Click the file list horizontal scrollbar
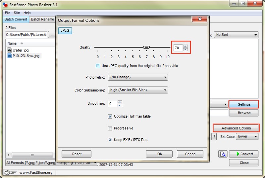The width and height of the screenshot is (265, 178). [32, 155]
